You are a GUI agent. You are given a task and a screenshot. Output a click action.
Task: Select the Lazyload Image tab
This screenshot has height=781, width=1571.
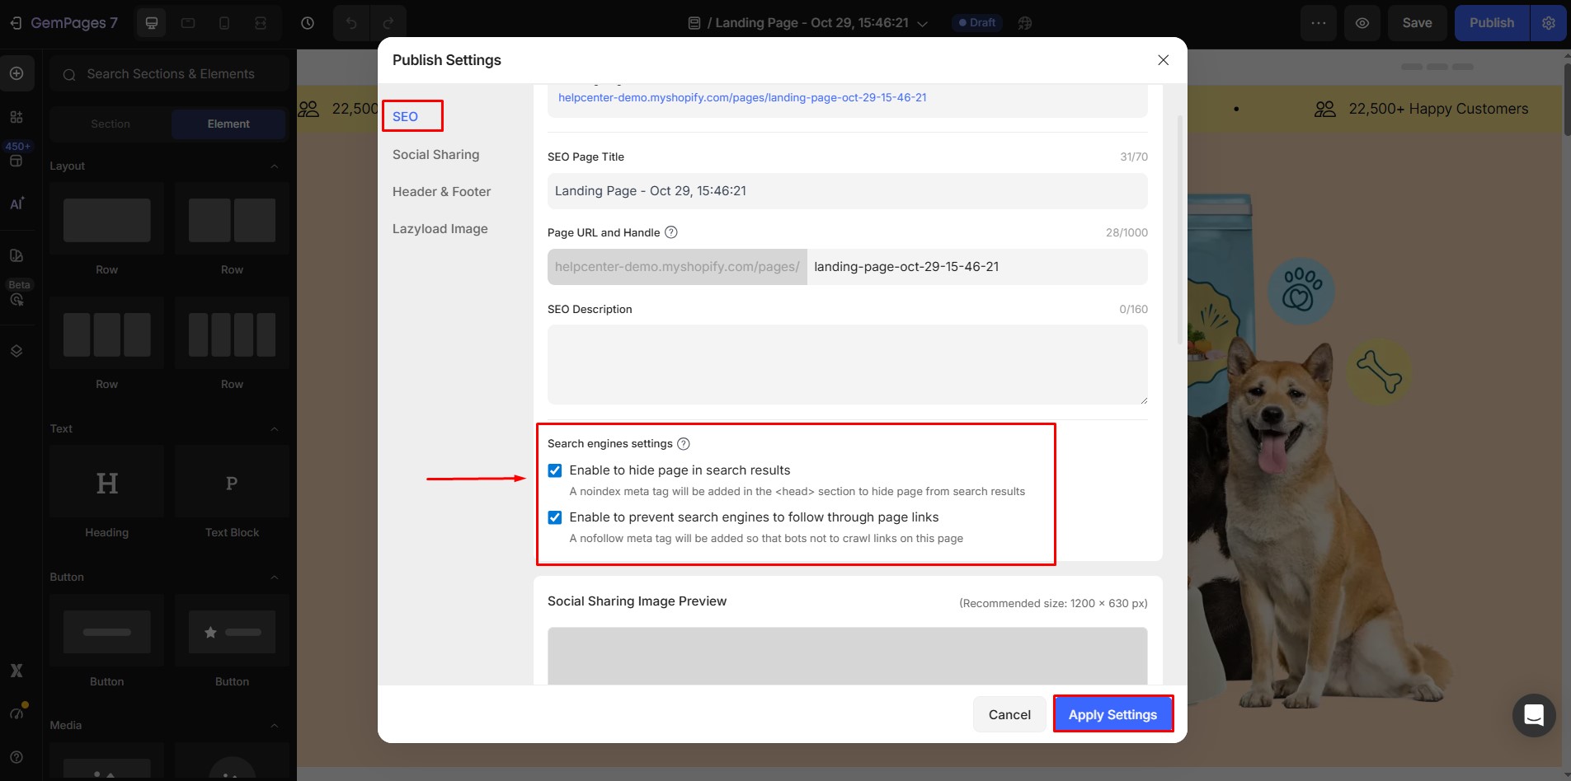[440, 229]
